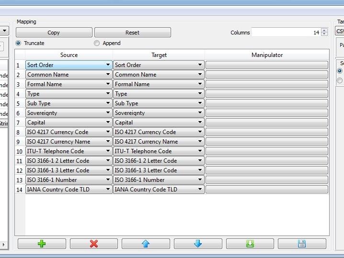Open Target dropdown for Type row 4

coord(159,94)
